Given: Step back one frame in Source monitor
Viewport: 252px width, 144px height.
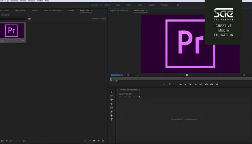Looking at the screenshot, I should (185, 84).
